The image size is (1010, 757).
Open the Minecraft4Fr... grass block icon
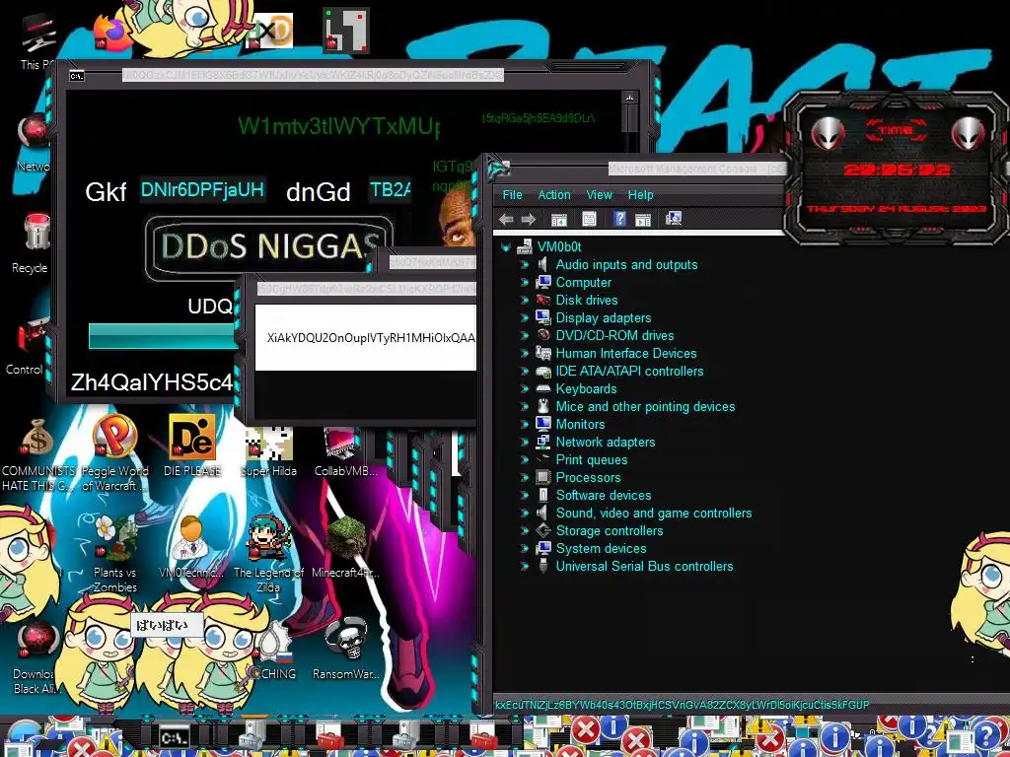(x=346, y=538)
